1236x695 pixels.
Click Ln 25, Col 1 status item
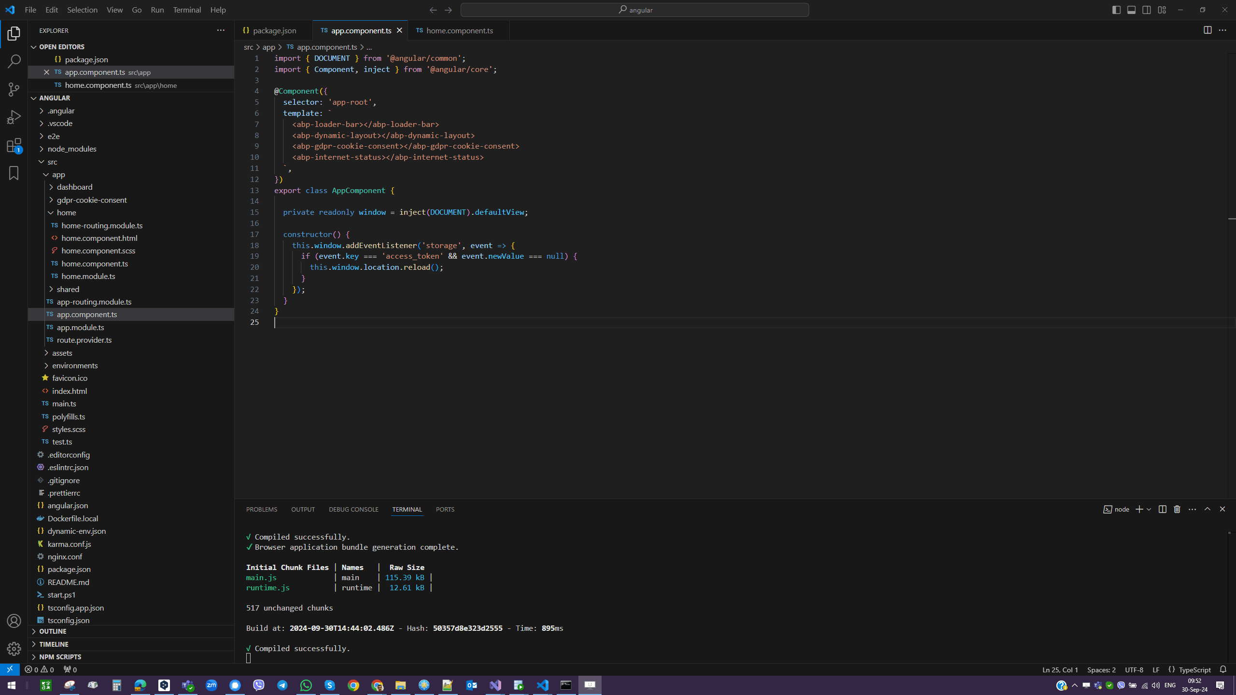(x=1060, y=669)
